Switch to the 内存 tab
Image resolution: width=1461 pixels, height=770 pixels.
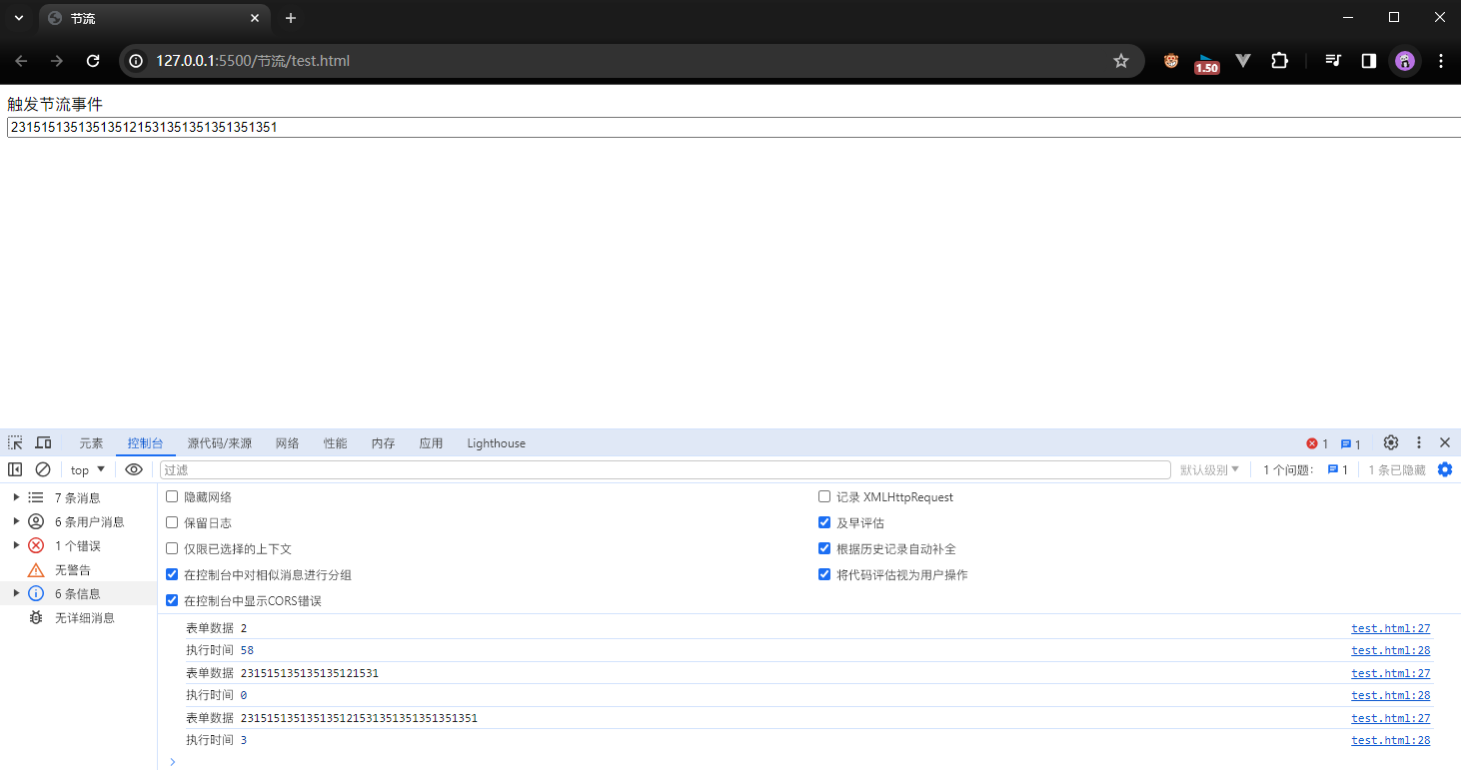click(383, 443)
